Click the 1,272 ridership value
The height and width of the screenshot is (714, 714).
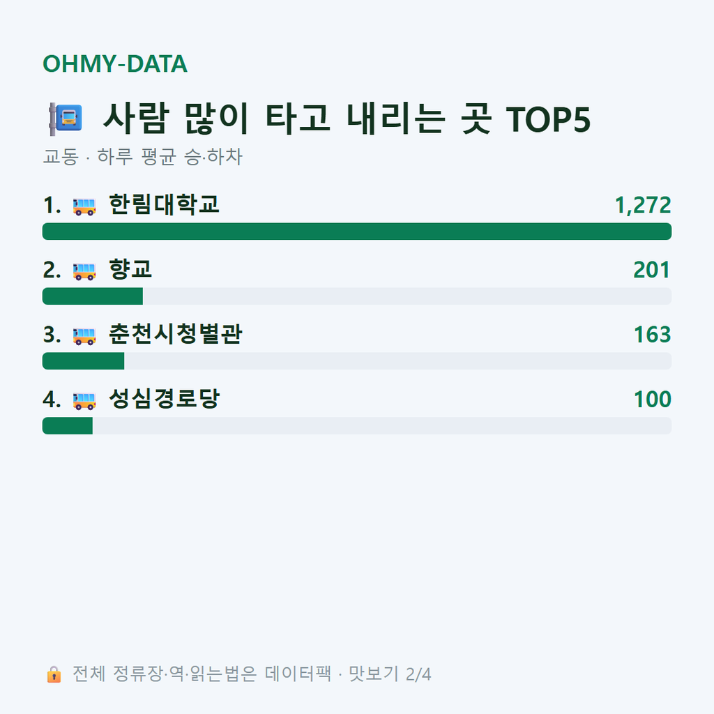[643, 206]
